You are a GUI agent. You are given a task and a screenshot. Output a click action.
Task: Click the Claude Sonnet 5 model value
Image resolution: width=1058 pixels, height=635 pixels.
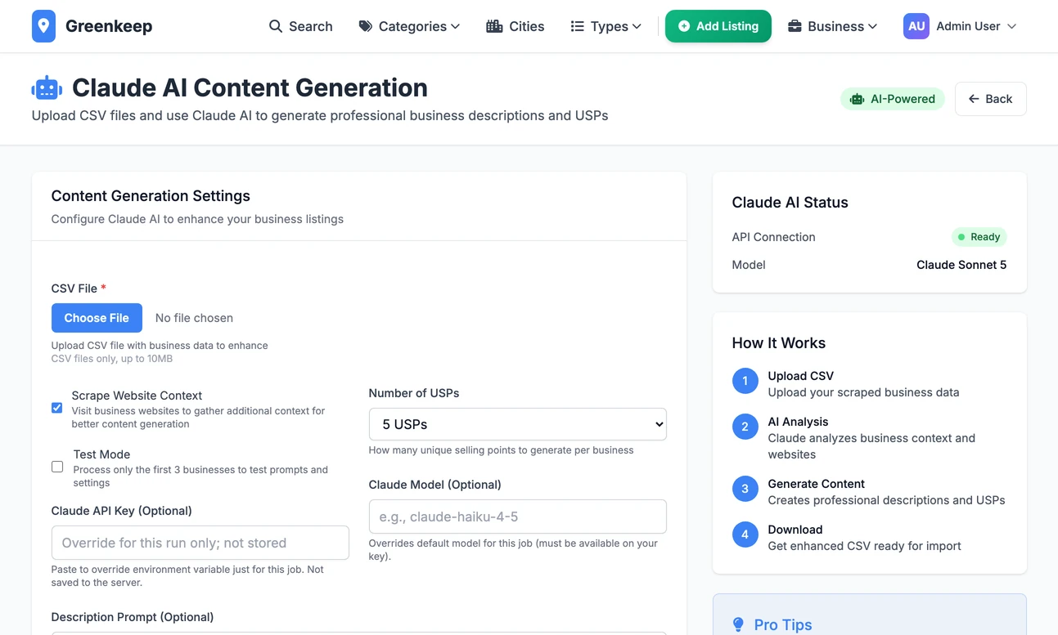(961, 265)
